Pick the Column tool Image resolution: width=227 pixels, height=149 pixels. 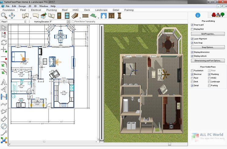click(119, 16)
